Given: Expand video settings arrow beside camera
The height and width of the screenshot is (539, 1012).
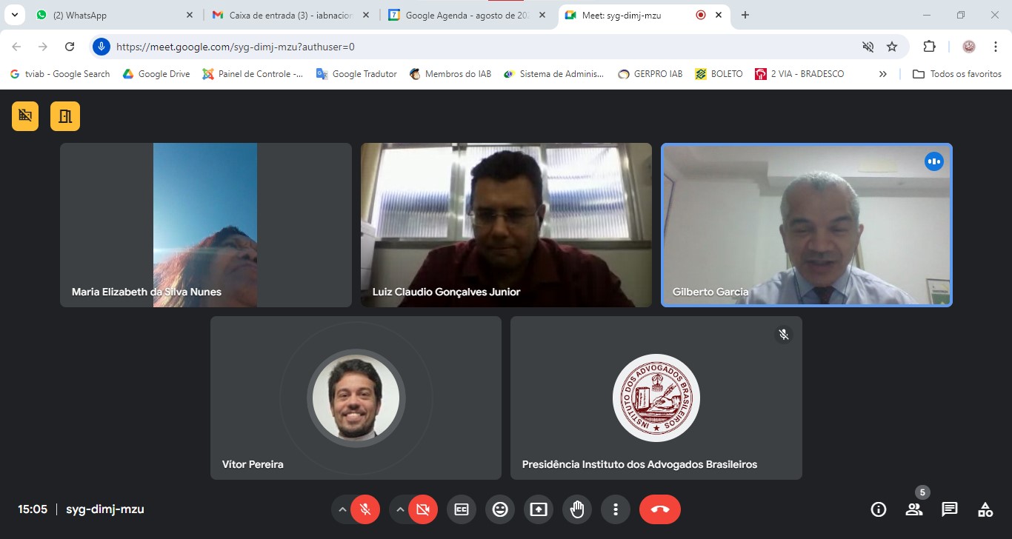Looking at the screenshot, I should point(400,509).
